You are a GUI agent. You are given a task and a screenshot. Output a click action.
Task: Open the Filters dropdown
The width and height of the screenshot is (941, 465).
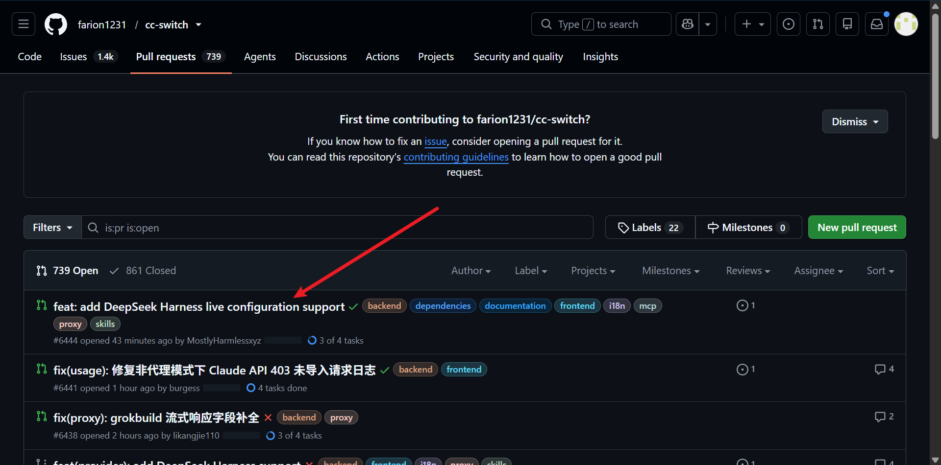(52, 227)
